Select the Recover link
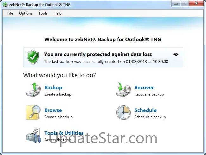This screenshot has width=206, height=155. pyautogui.click(x=144, y=88)
